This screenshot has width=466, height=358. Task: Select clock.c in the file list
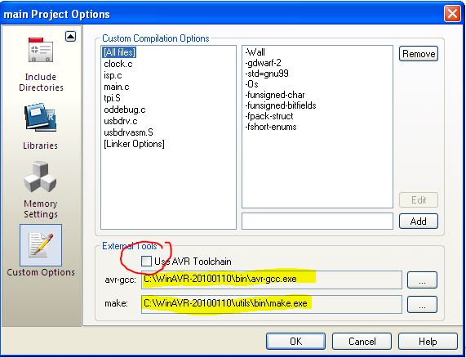click(118, 64)
